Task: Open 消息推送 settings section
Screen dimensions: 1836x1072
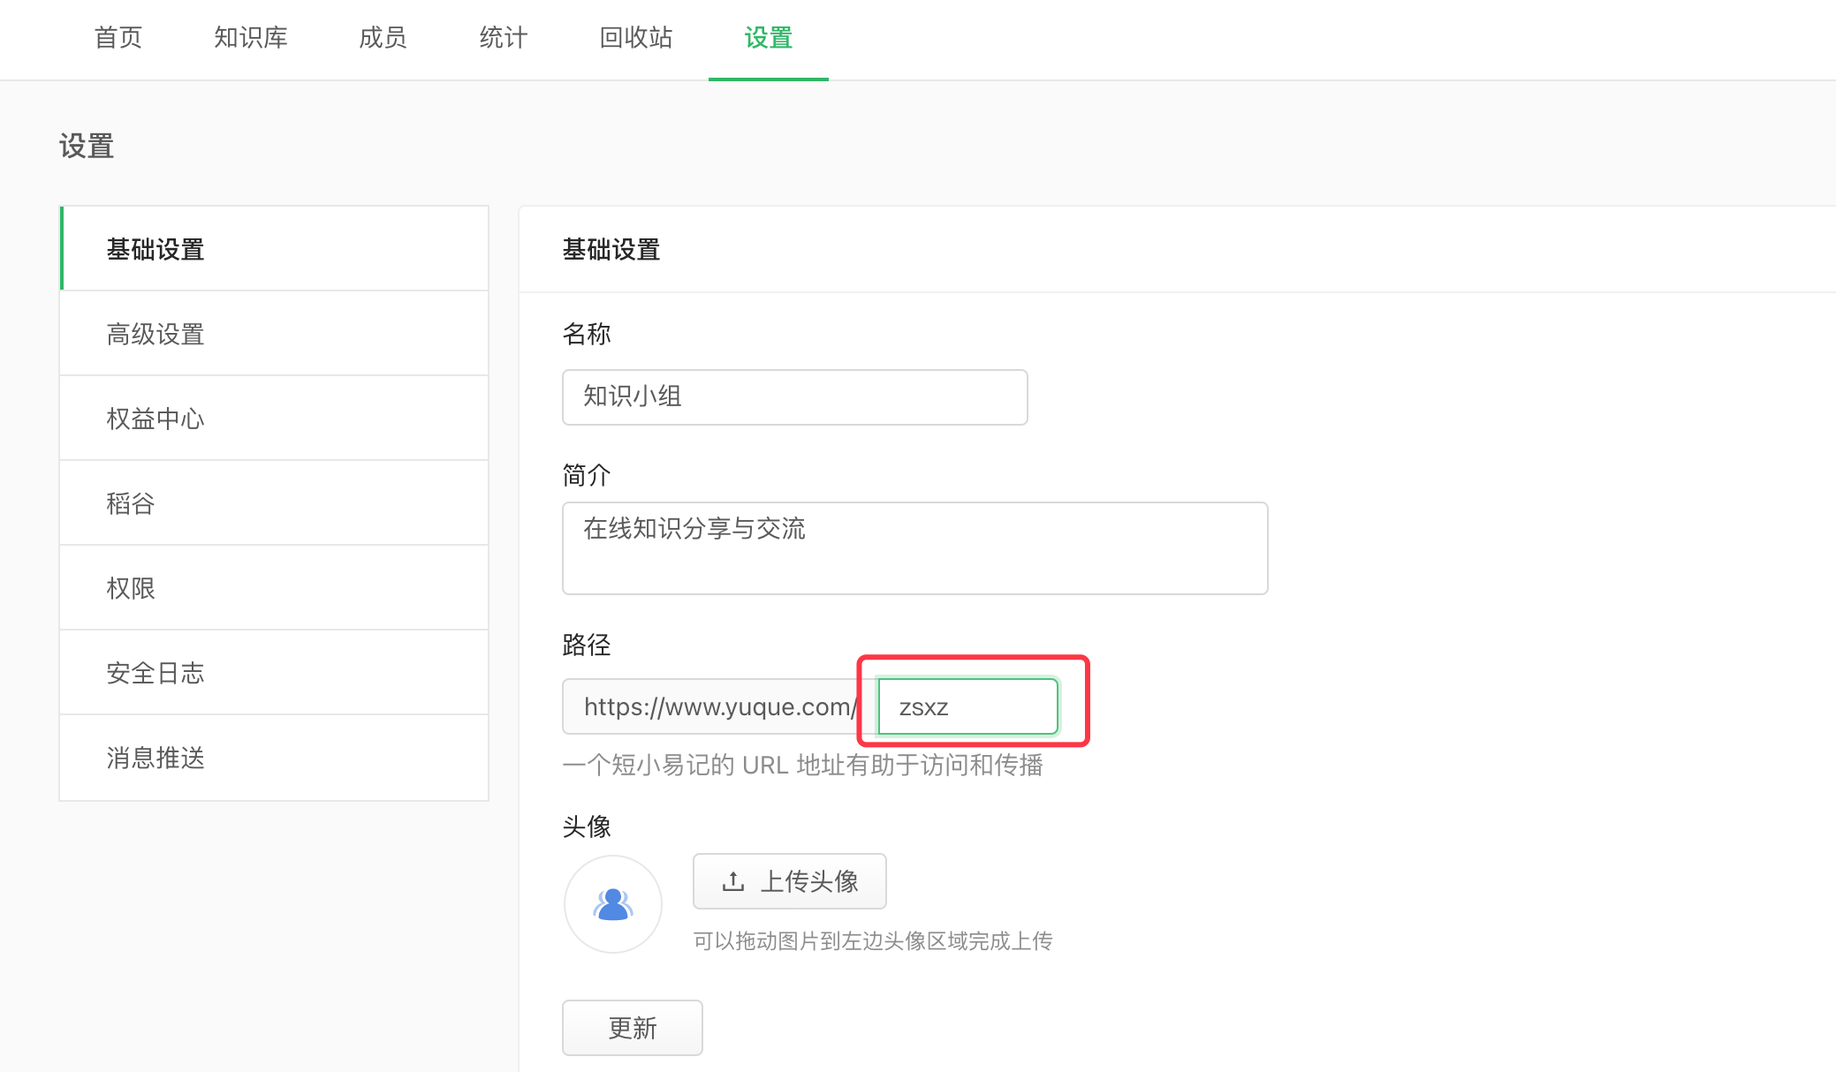Action: tap(274, 758)
